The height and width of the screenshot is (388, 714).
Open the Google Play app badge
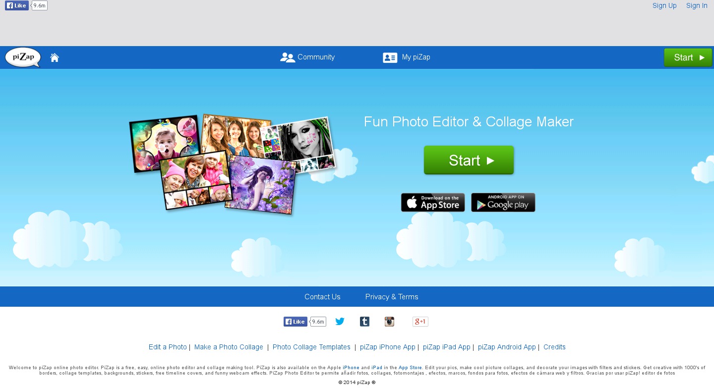503,202
